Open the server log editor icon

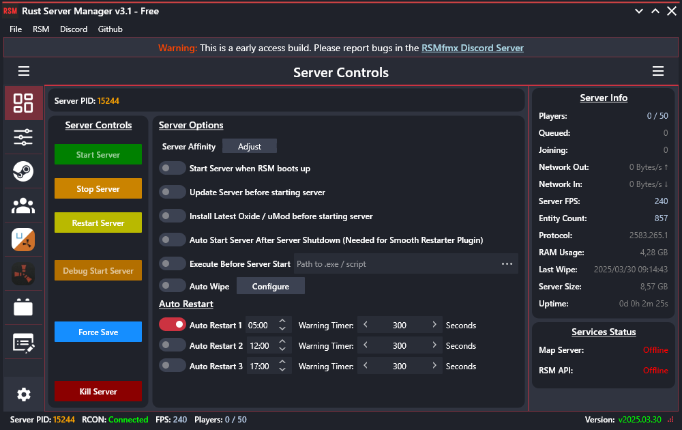[23, 342]
